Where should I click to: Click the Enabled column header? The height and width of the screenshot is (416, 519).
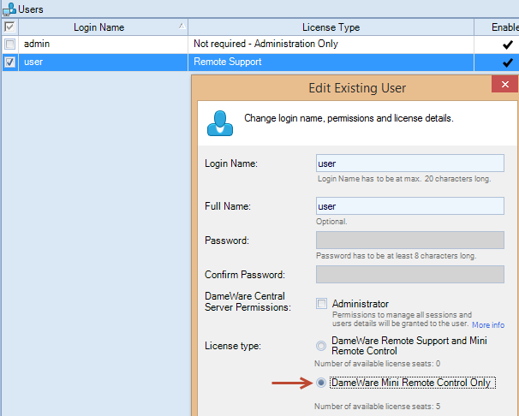(x=507, y=27)
